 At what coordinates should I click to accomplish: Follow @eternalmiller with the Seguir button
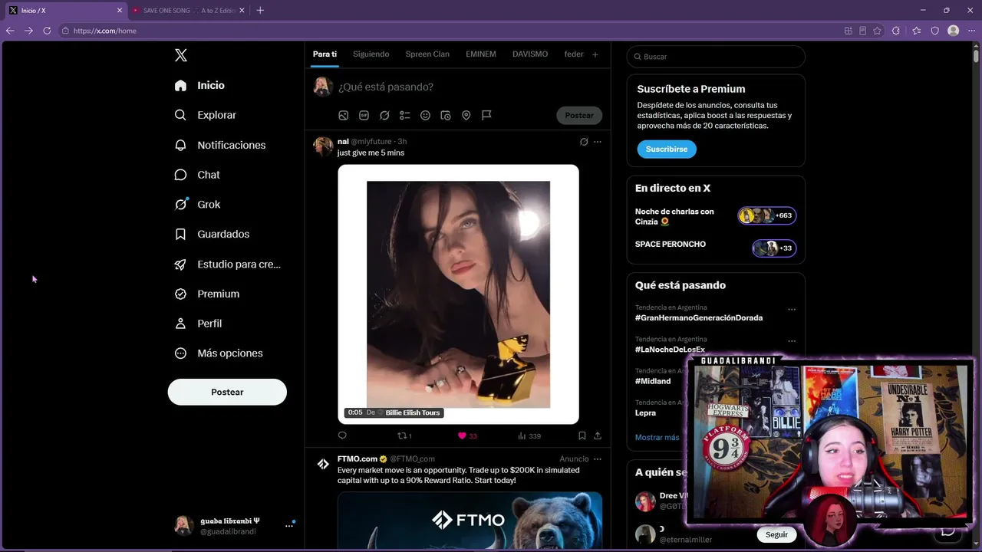(x=776, y=534)
